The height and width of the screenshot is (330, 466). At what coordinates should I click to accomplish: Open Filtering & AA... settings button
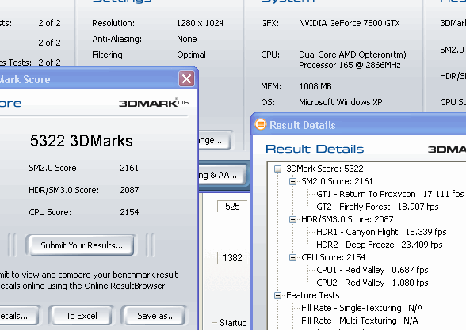pyautogui.click(x=222, y=175)
